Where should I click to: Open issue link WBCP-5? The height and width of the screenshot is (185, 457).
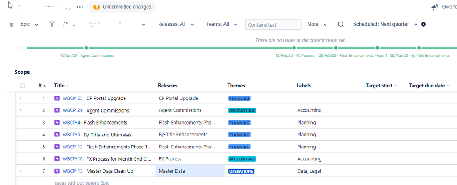click(x=71, y=135)
